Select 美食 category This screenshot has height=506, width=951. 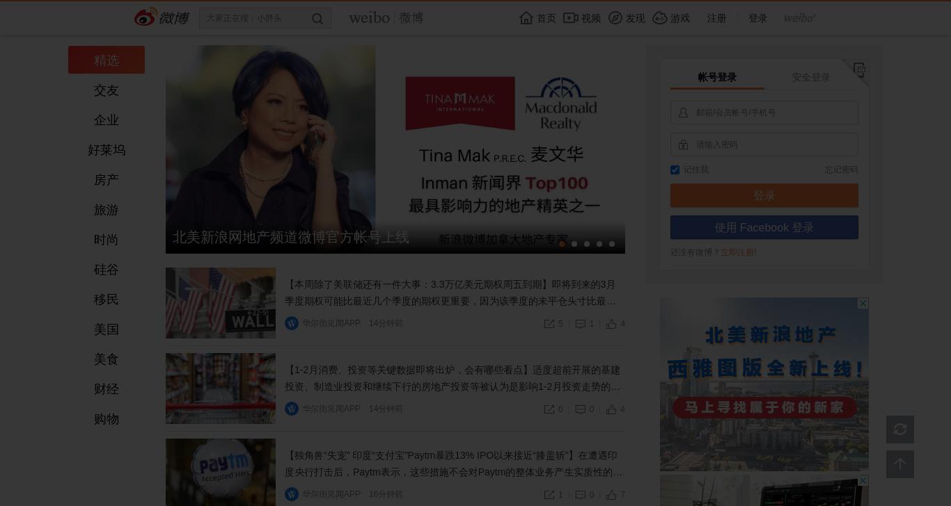(x=107, y=359)
